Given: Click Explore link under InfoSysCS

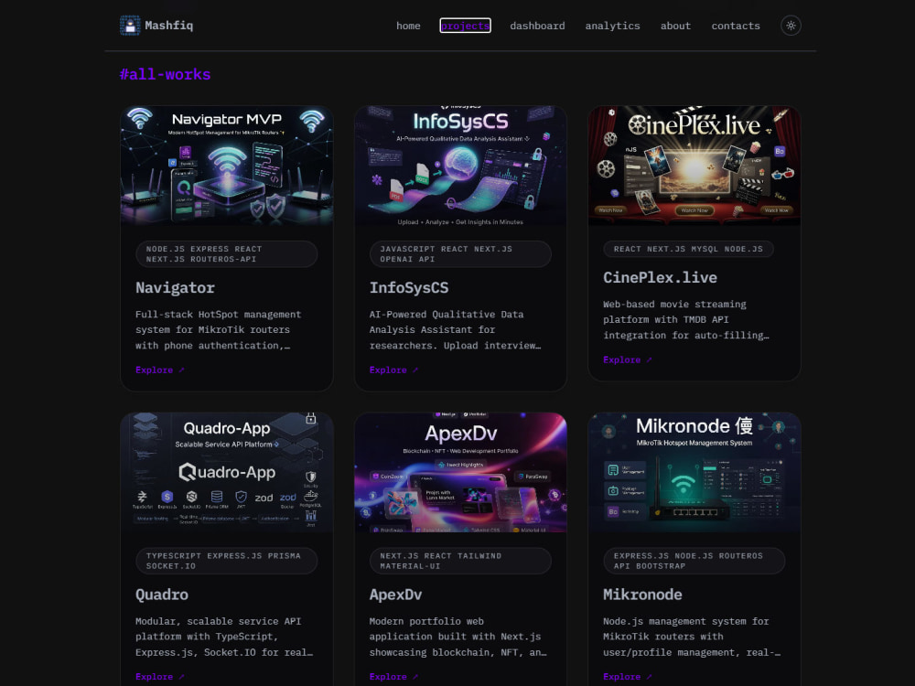Looking at the screenshot, I should 393,370.
